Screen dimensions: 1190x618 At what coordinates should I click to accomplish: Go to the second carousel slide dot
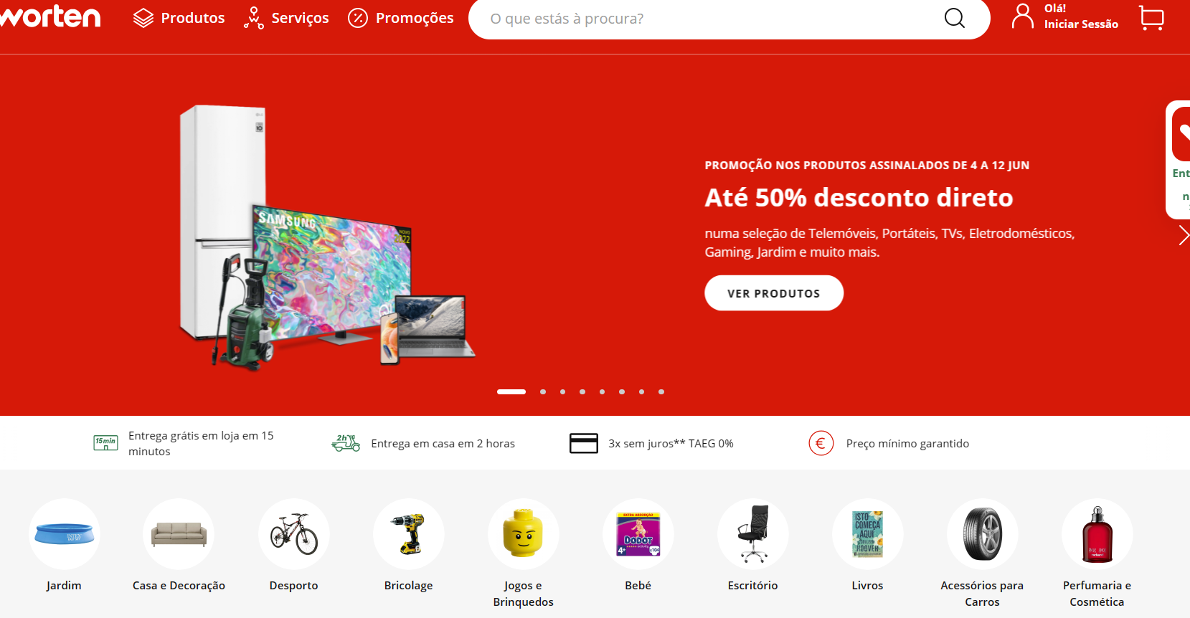coord(543,391)
